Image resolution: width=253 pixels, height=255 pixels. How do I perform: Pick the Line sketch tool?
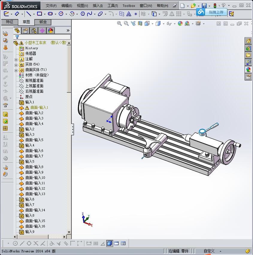pos(29,14)
